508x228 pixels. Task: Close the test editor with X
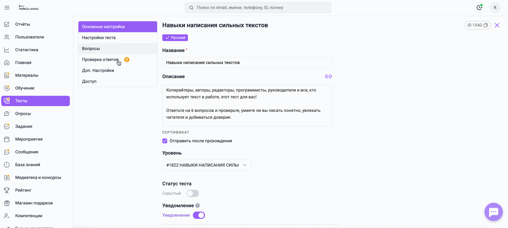pos(497,25)
